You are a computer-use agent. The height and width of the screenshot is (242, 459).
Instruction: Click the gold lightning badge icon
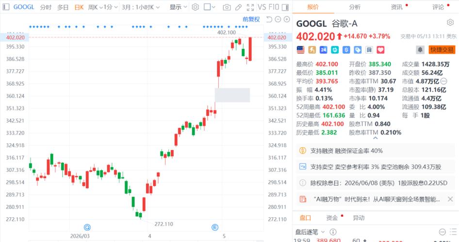tap(312, 50)
